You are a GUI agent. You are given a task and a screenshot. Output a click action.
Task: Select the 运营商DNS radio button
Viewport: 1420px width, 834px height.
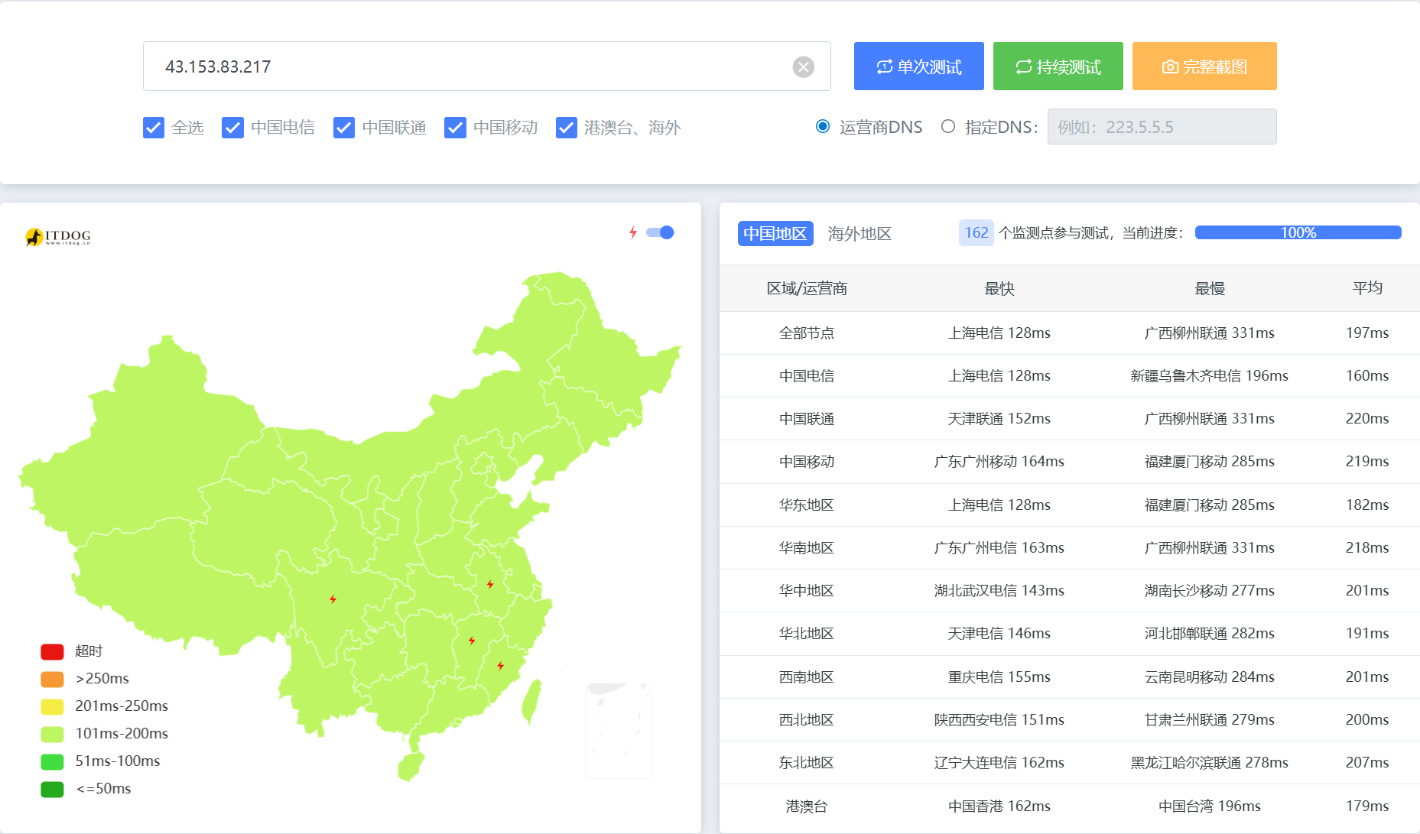tap(823, 126)
